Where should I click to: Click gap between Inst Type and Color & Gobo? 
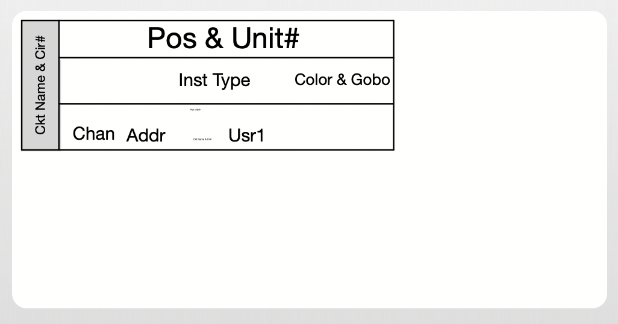pos(272,81)
